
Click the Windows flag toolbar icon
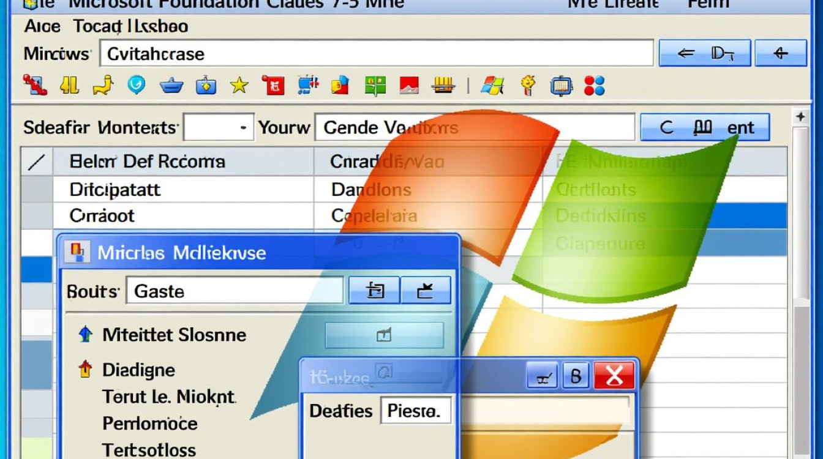tap(492, 85)
